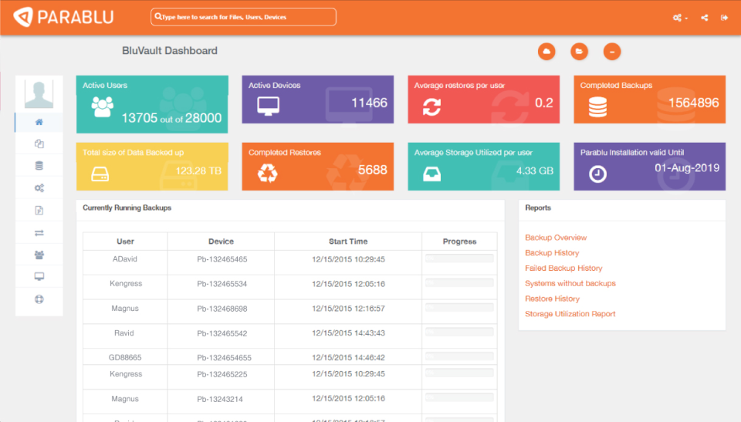
Task: Click the Progress column header
Action: coord(459,241)
